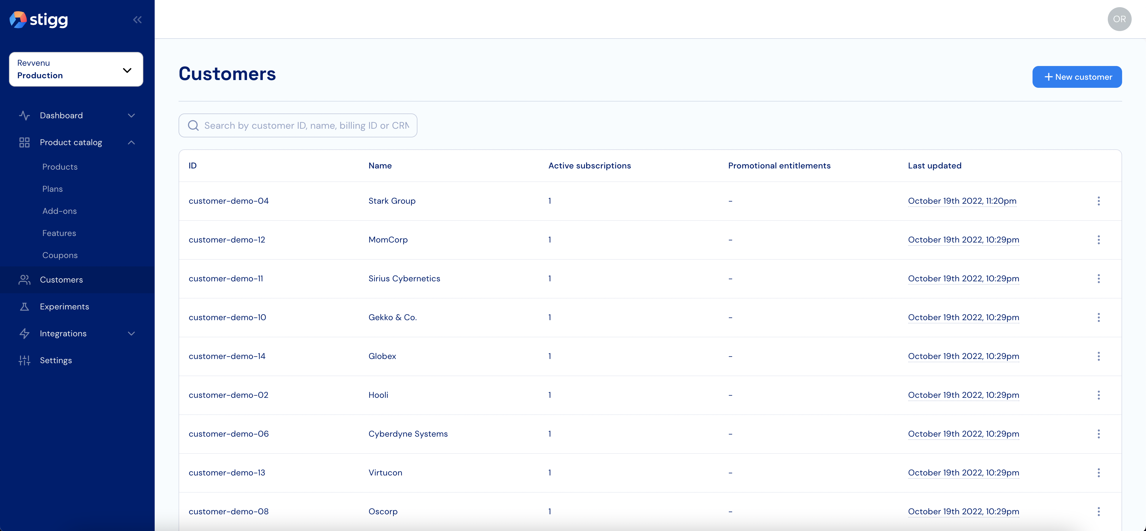Open Coupons in the sidebar
Image resolution: width=1146 pixels, height=531 pixels.
pos(60,255)
